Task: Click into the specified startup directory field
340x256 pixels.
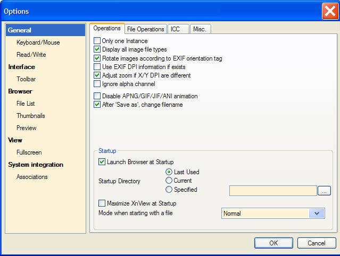Action: click(273, 191)
